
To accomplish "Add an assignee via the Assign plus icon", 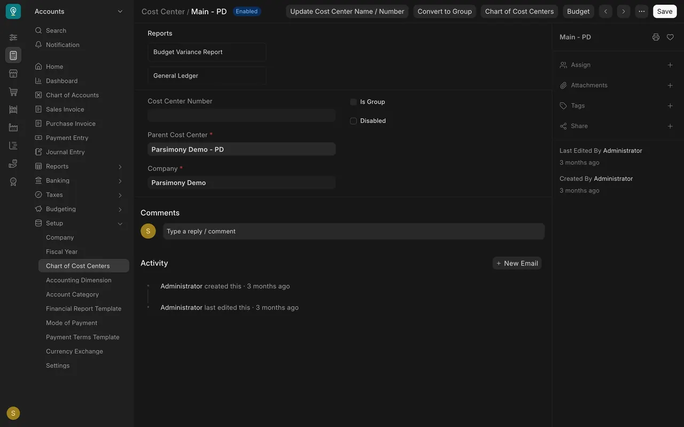I will click(x=670, y=65).
